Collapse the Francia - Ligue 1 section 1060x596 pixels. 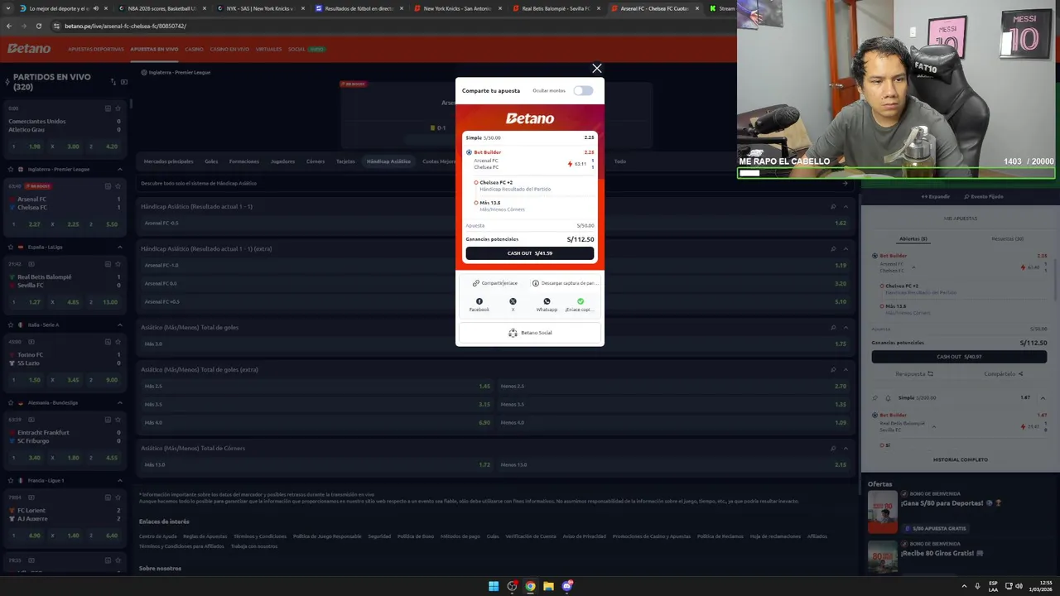click(x=120, y=480)
